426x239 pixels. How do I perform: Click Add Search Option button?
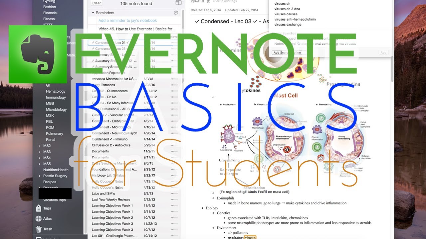pyautogui.click(x=287, y=52)
